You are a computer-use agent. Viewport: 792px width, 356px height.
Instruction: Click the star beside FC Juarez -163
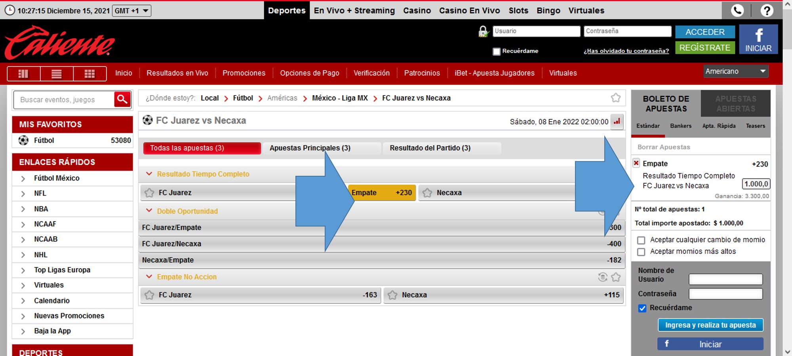pos(149,295)
